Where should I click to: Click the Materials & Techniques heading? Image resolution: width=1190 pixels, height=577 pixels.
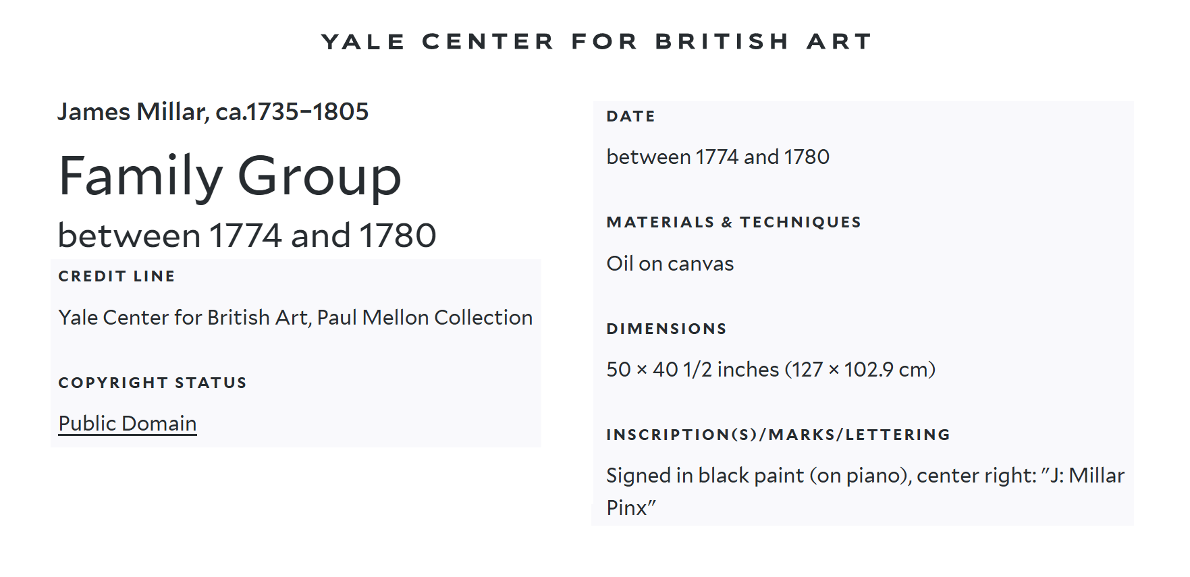[734, 222]
